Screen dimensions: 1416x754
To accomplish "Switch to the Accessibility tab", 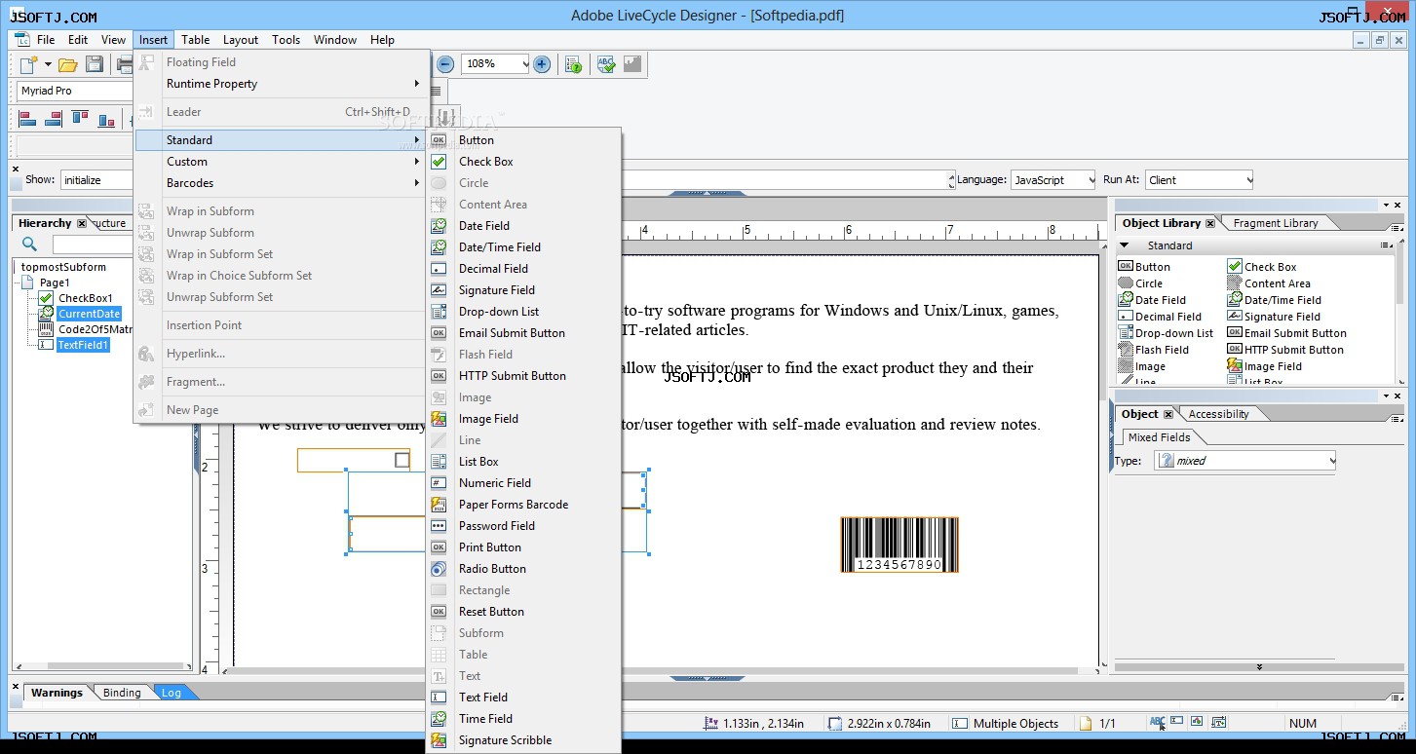I will coord(1218,414).
